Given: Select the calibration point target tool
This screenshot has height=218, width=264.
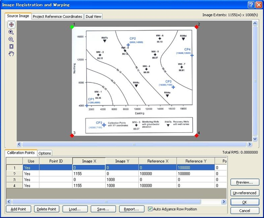Looking at the screenshot, I should (x=12, y=25).
